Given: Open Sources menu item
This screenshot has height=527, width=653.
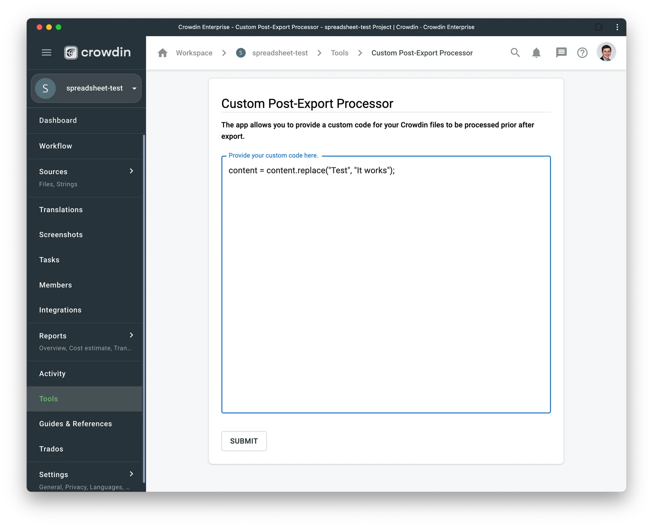Looking at the screenshot, I should (84, 178).
